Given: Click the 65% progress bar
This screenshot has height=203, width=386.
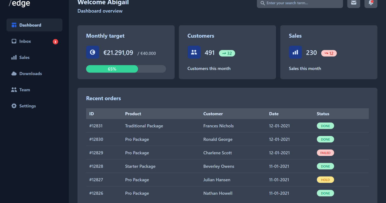Looking at the screenshot, I should (x=112, y=69).
